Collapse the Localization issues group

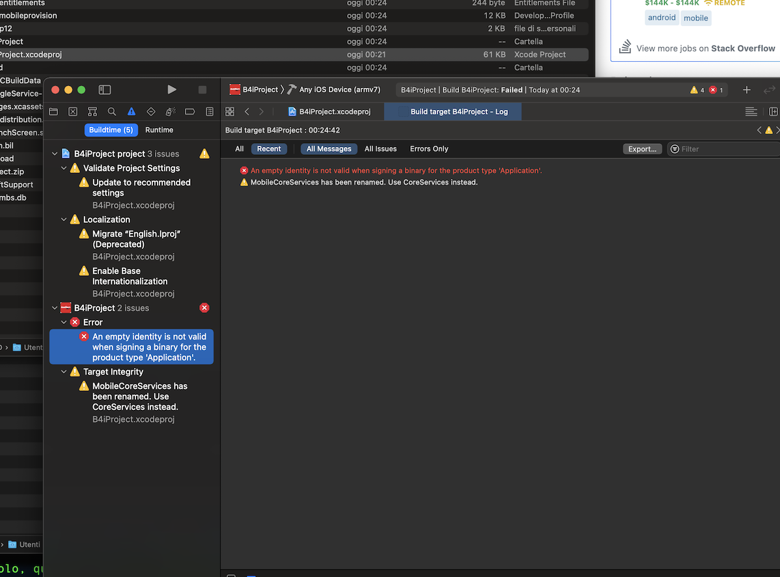(64, 219)
